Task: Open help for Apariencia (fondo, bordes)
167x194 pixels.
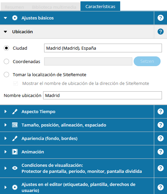Action: [160, 138]
